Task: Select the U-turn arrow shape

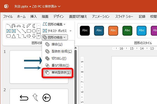Action: point(13,26)
